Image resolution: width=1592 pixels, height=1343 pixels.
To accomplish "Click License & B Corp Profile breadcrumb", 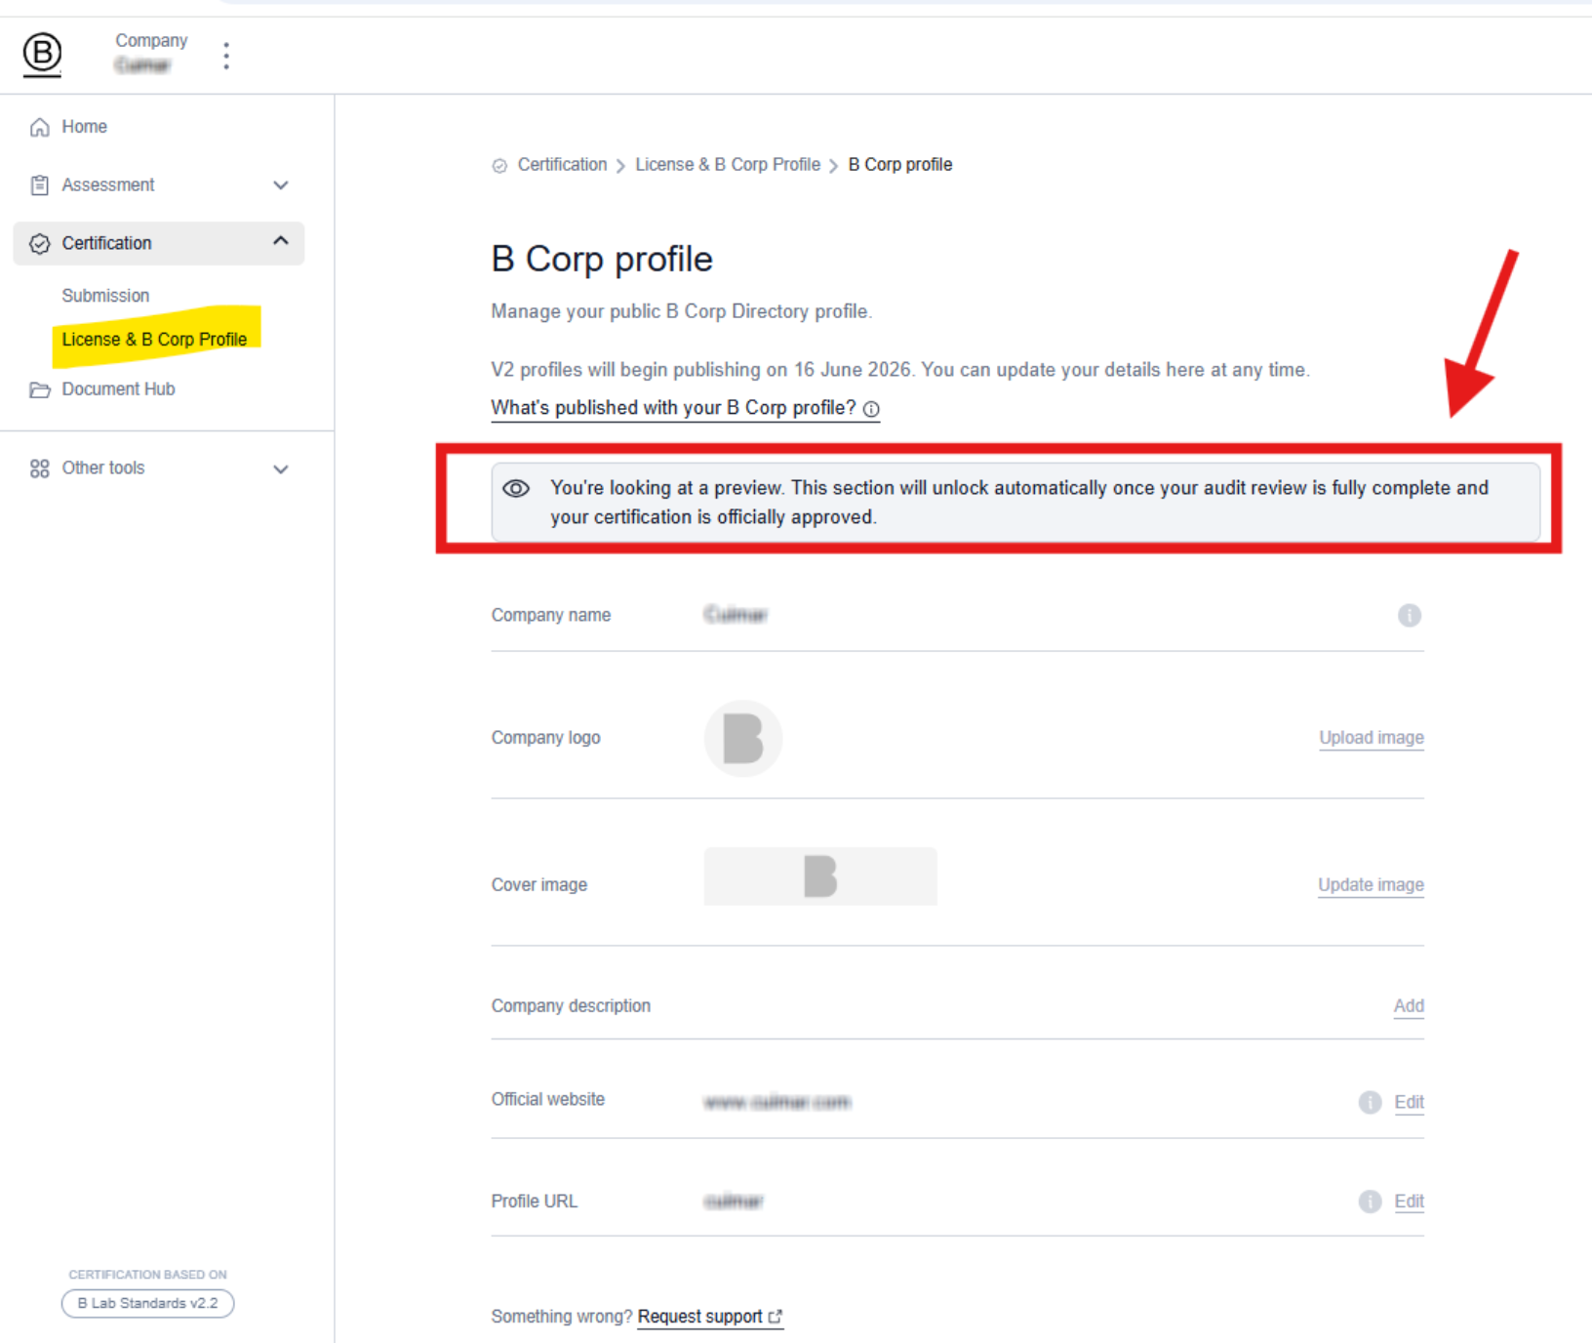I will point(728,165).
